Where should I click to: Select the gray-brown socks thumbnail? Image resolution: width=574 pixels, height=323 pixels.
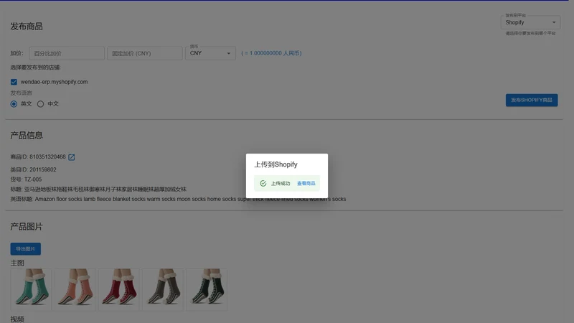coord(163,290)
